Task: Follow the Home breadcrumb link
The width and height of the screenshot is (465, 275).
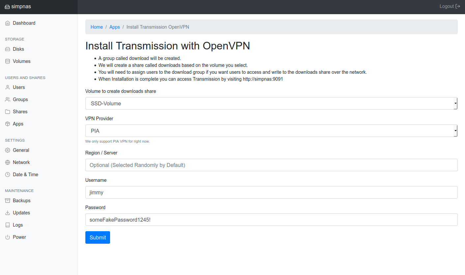Action: coord(97,27)
